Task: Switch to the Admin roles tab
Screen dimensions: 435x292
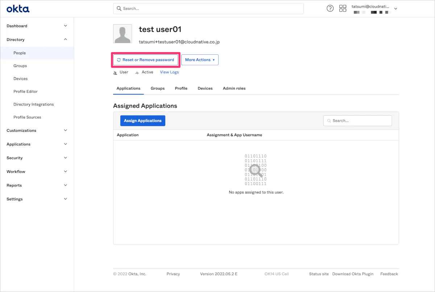Action: (x=234, y=88)
